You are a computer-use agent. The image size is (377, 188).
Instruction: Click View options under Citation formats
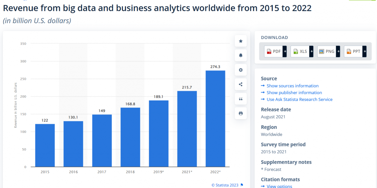pyautogui.click(x=279, y=186)
